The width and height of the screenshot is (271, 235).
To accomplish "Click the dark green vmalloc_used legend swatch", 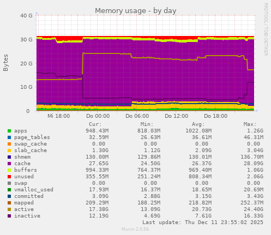I will coord(9,190).
